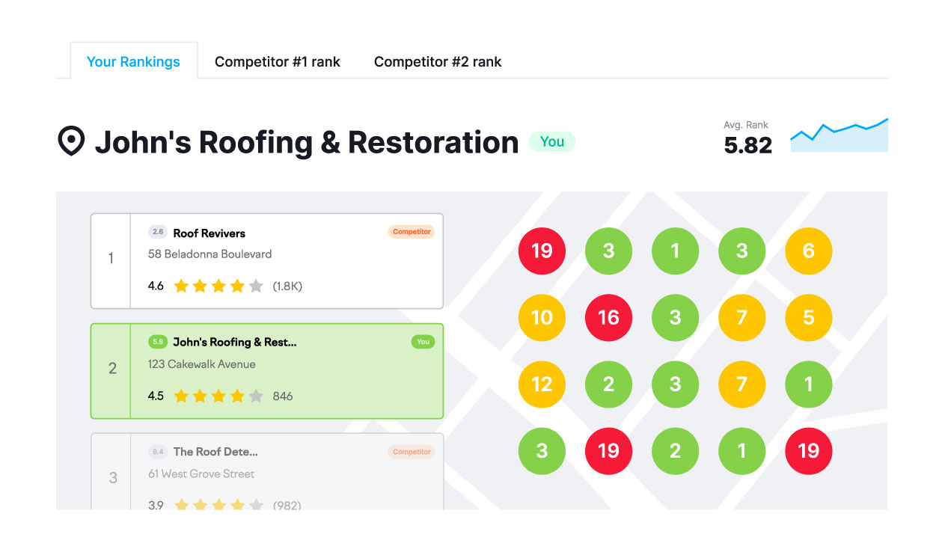Click the green You badge by title
945x552 pixels.
pos(551,141)
